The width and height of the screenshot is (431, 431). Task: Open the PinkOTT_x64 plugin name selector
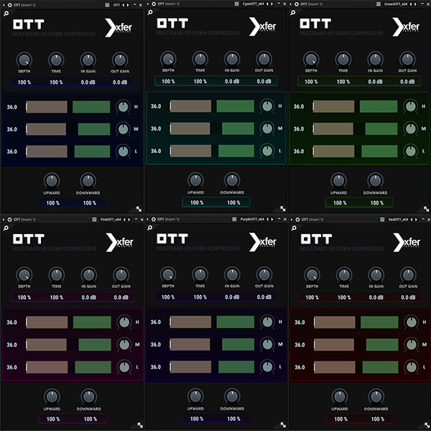click(111, 219)
